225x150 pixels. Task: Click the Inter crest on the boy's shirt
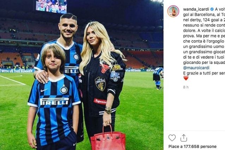click(x=64, y=90)
